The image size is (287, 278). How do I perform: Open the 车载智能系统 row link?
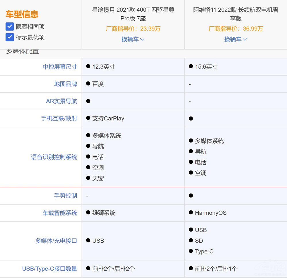(60, 213)
